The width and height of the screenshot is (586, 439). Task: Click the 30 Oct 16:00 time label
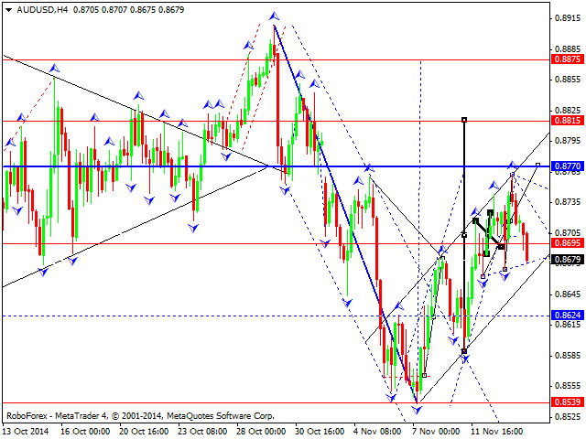[320, 432]
